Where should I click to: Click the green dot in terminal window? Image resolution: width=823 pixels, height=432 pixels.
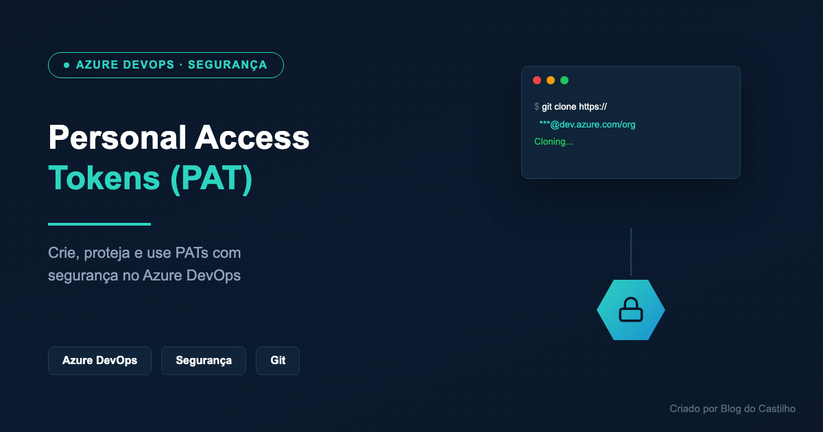coord(564,80)
